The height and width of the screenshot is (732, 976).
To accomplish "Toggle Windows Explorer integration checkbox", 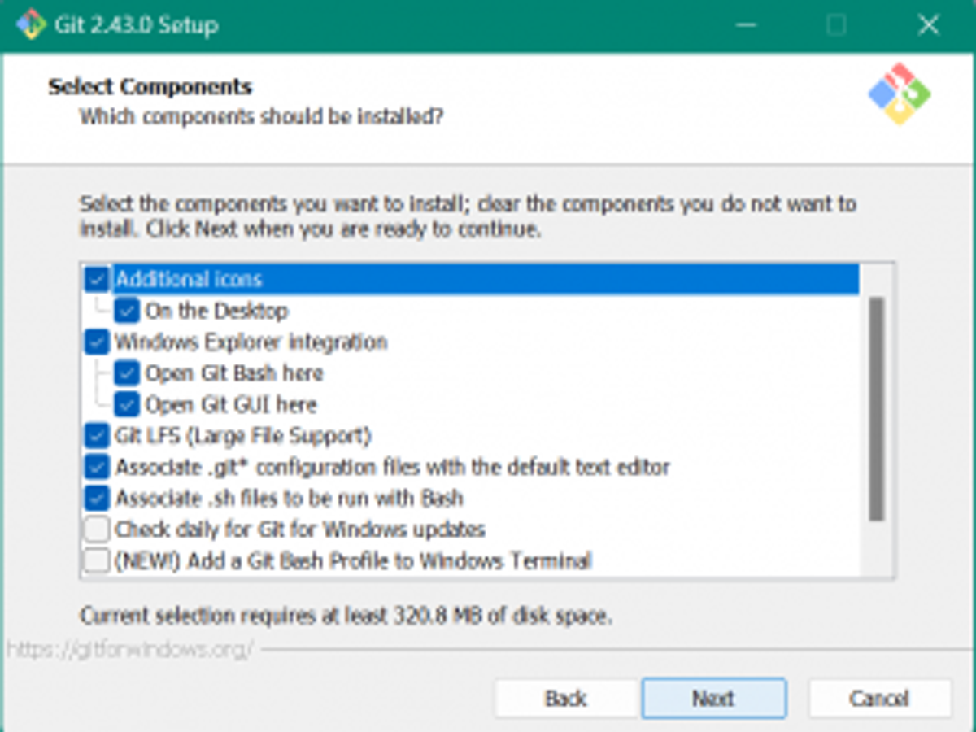I will [97, 342].
